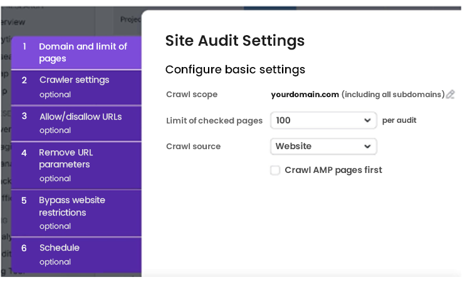Click the per audit text

point(399,120)
